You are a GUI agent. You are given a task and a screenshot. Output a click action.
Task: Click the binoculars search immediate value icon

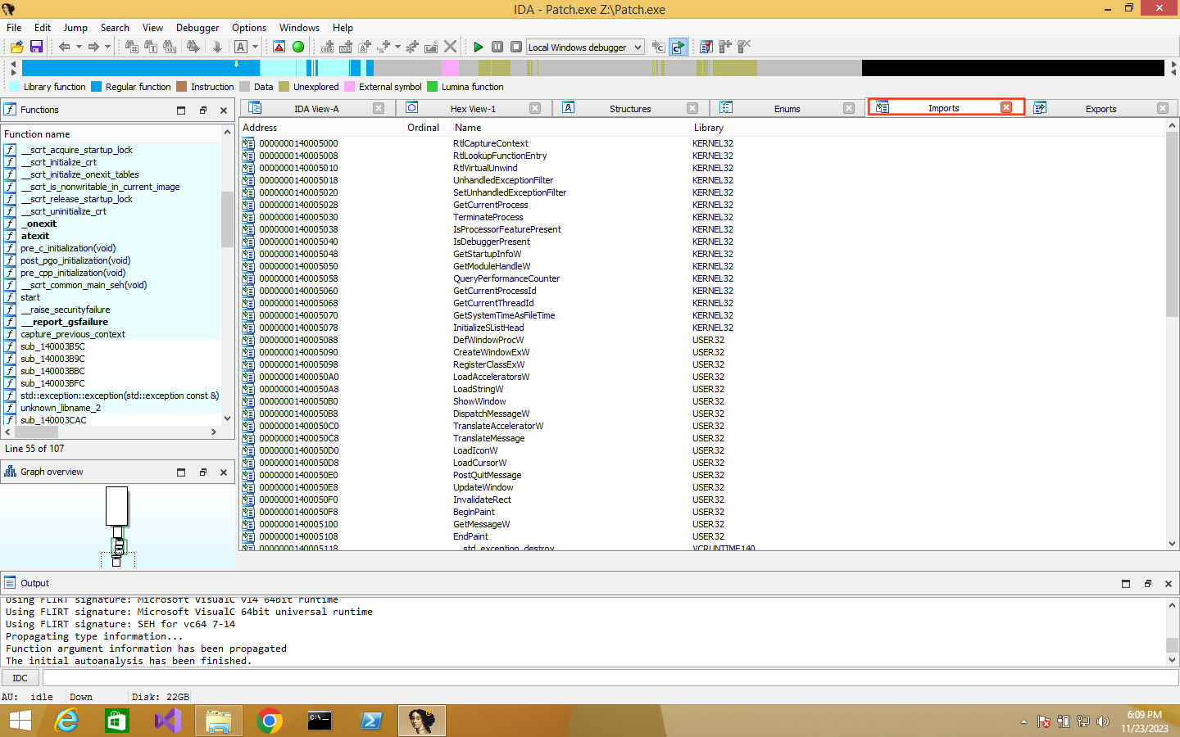[x=132, y=47]
